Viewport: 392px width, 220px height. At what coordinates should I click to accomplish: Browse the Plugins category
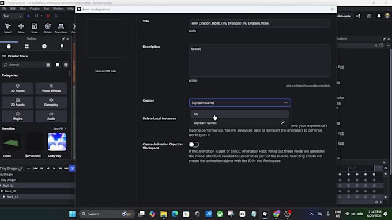17,116
